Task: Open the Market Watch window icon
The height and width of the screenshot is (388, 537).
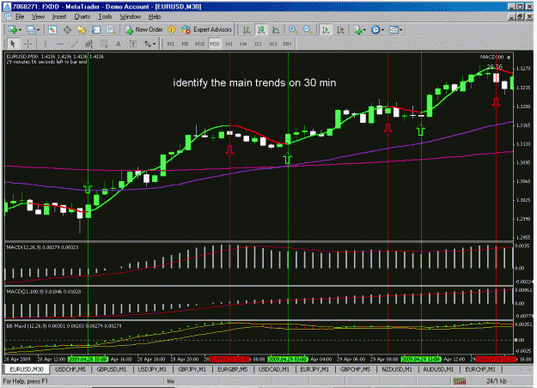Action: point(52,30)
